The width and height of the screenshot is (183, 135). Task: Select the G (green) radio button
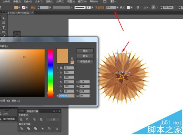pos(58,87)
